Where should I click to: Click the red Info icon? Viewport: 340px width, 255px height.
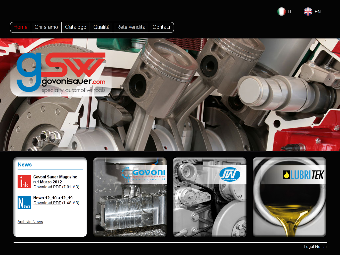coord(24,182)
